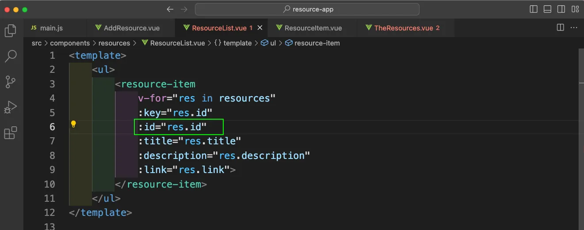Open the Extensions view
The width and height of the screenshot is (584, 230).
(x=10, y=133)
